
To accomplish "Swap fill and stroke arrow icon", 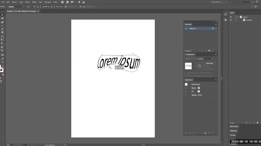I will pos(3,66).
